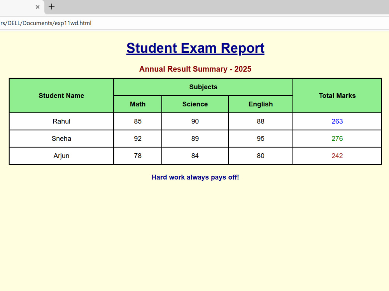Select the Annual Result Summary - 2025 text
Viewport: 389px width, 291px height.
point(195,69)
